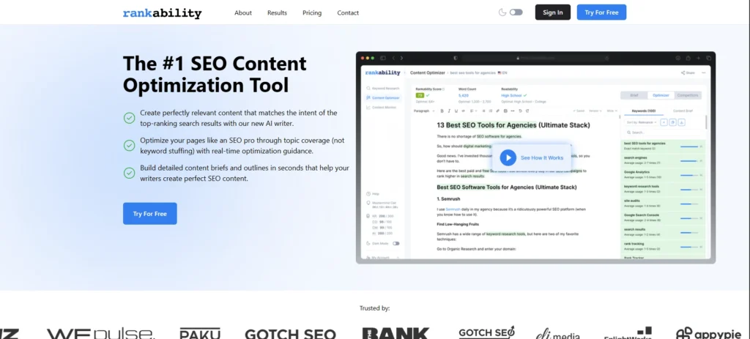Click the Semrush link in the demo article

pyautogui.click(x=453, y=209)
